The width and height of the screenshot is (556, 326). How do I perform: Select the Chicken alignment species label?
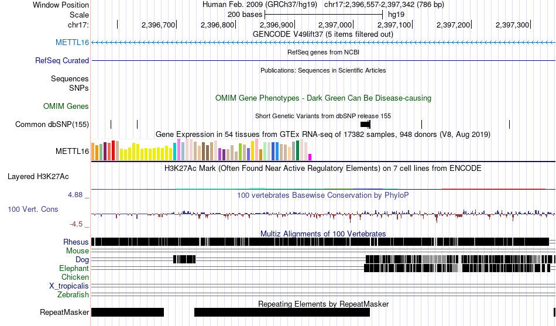(x=75, y=277)
